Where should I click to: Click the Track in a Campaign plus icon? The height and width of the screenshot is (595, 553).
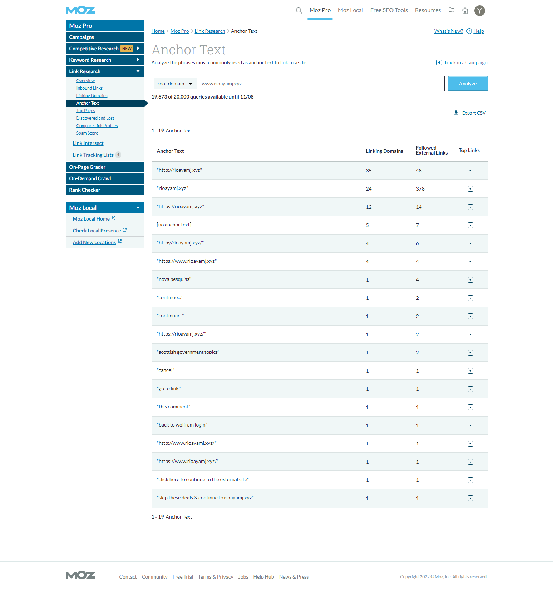point(439,62)
